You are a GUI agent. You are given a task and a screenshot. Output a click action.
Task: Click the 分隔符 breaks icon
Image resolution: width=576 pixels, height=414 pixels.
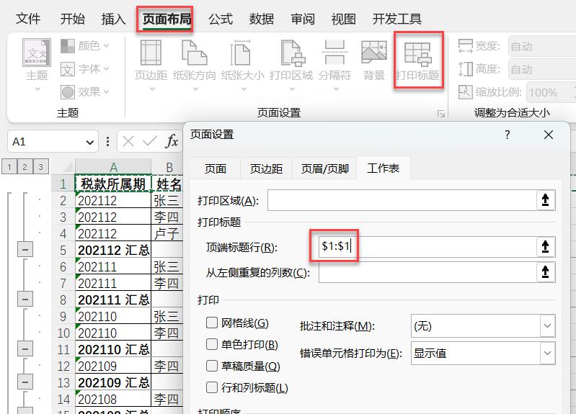coord(334,53)
